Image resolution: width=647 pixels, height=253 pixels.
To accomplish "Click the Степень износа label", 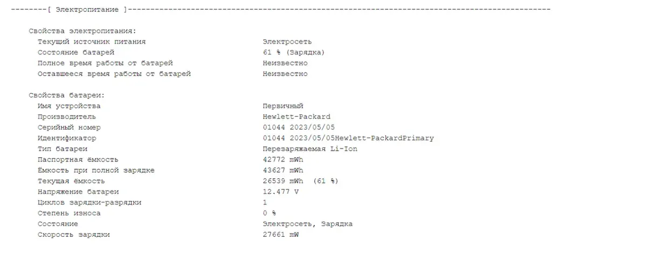I will coord(69,213).
